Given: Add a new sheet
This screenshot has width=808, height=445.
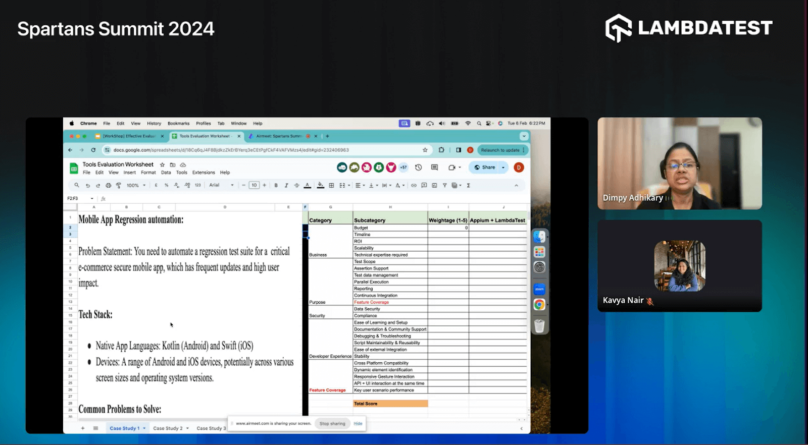Looking at the screenshot, I should point(83,428).
